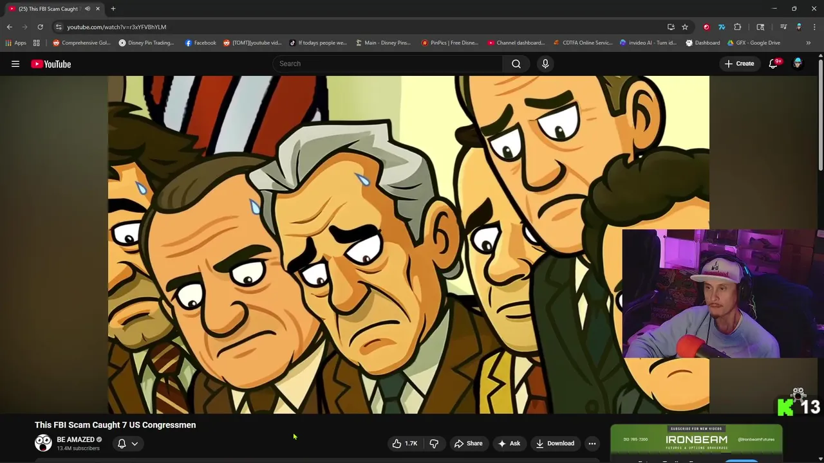Share this video

pos(469,443)
